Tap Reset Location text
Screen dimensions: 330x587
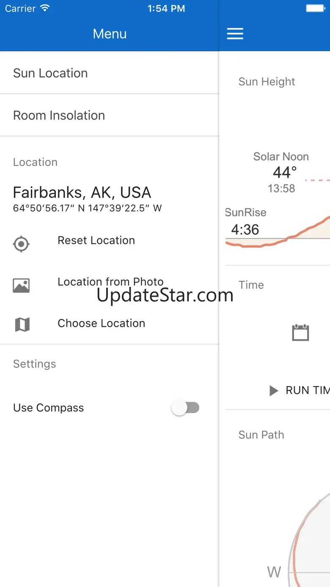coord(96,240)
